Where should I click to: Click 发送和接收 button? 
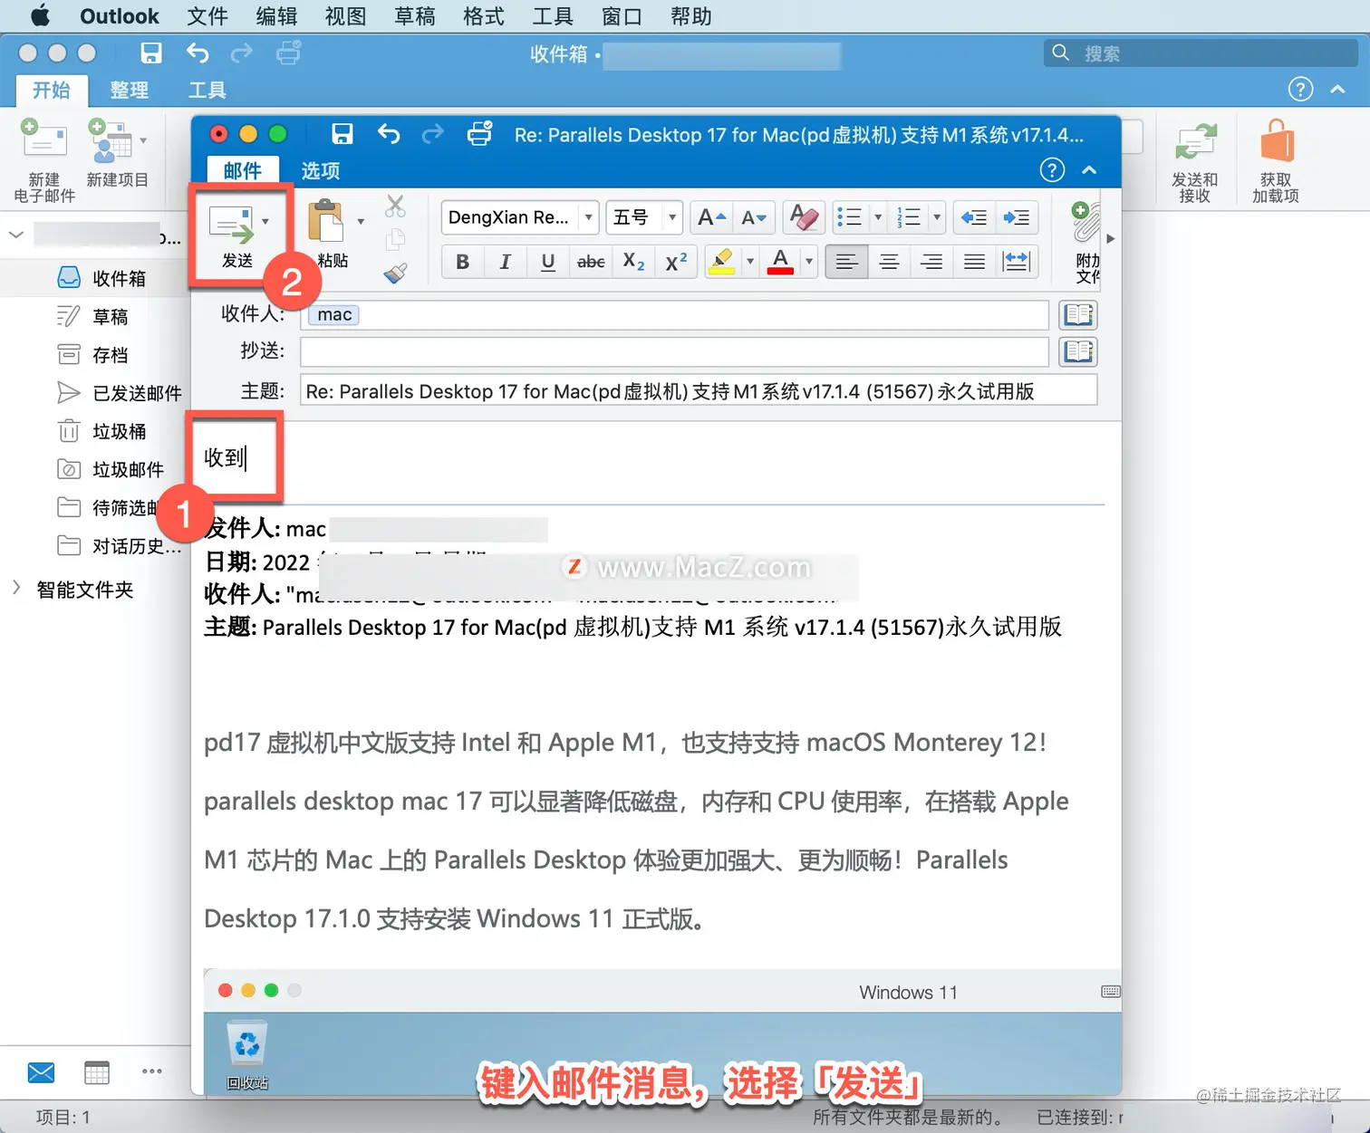pyautogui.click(x=1194, y=163)
